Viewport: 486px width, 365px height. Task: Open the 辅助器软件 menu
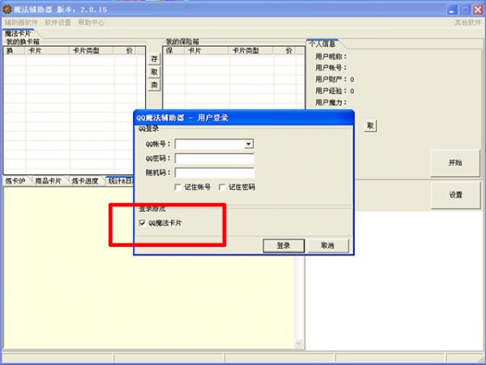pos(21,23)
